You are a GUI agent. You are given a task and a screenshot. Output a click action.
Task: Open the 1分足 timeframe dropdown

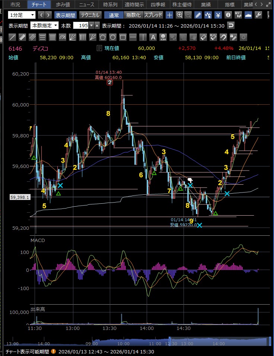(x=22, y=15)
